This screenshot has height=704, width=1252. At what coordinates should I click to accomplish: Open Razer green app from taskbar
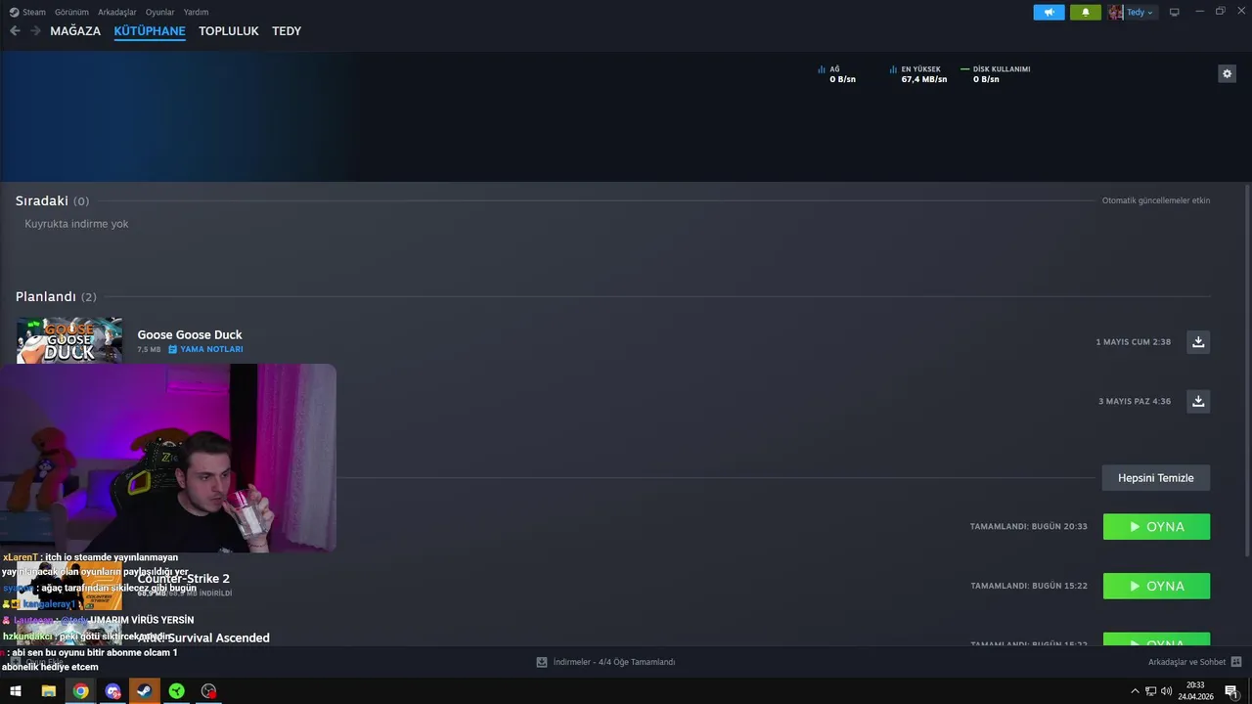coord(176,691)
